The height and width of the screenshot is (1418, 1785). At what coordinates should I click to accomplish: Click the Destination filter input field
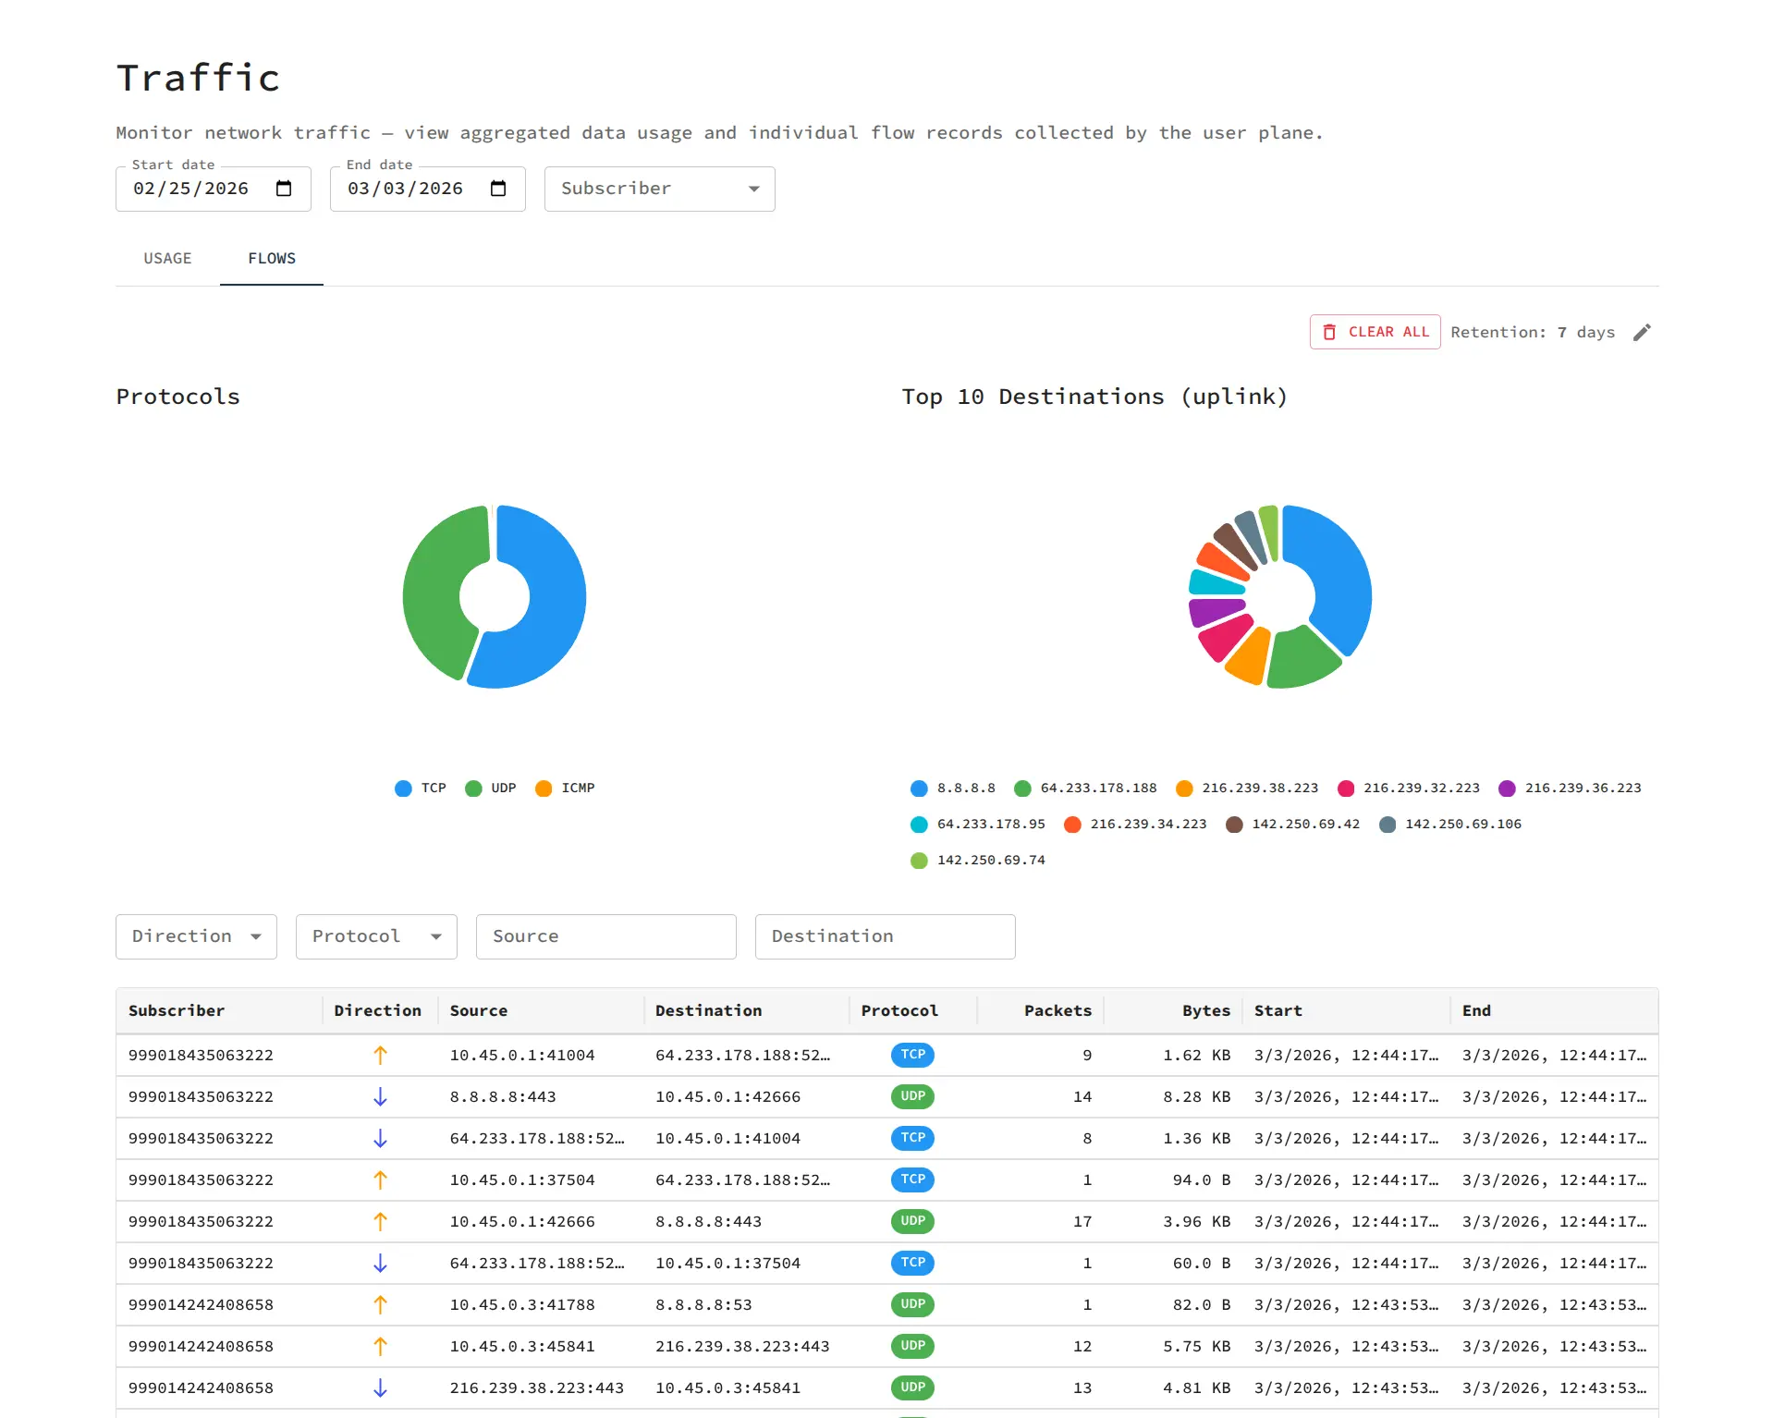pyautogui.click(x=885, y=936)
